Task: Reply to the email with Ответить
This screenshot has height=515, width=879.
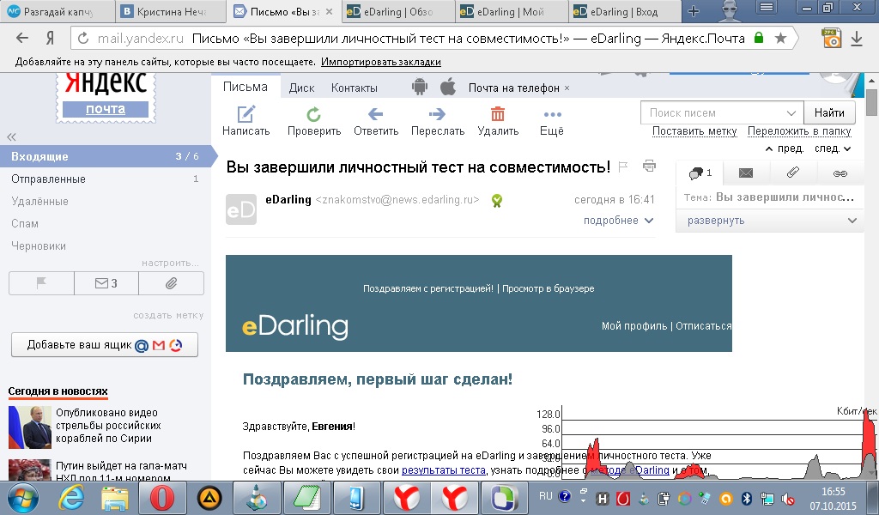Action: (376, 121)
